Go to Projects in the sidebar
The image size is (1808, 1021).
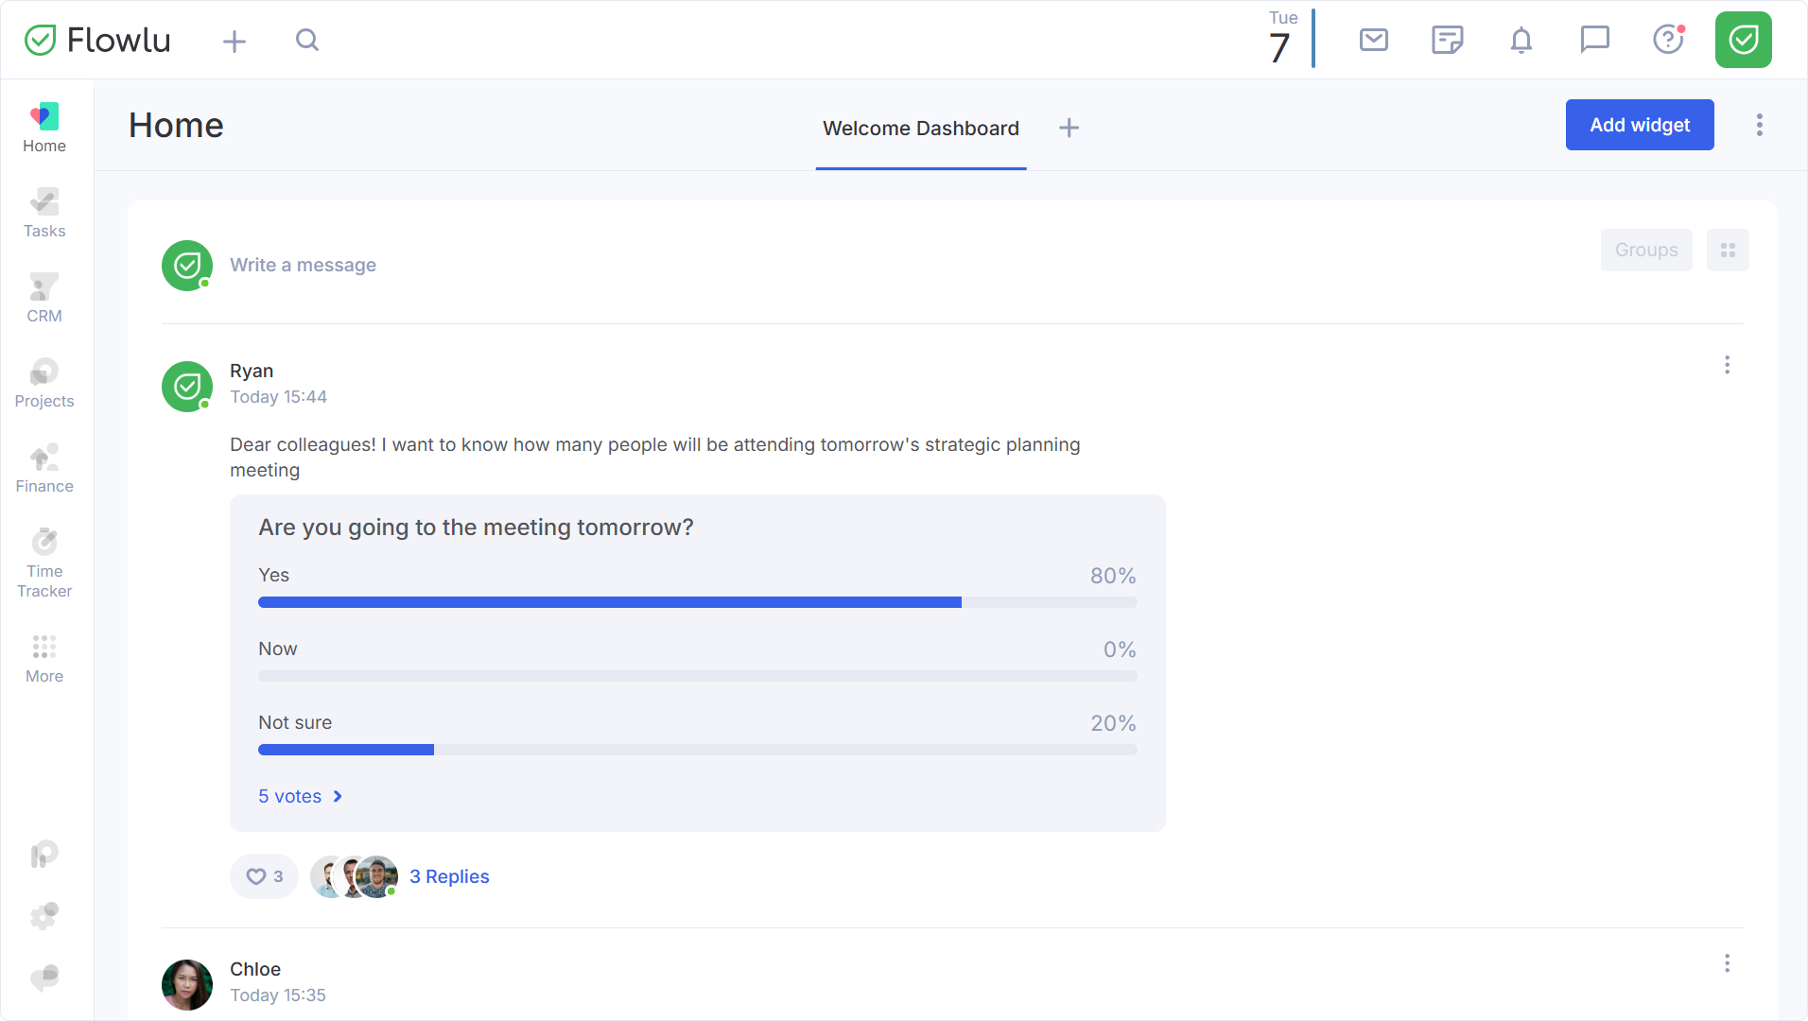tap(44, 384)
